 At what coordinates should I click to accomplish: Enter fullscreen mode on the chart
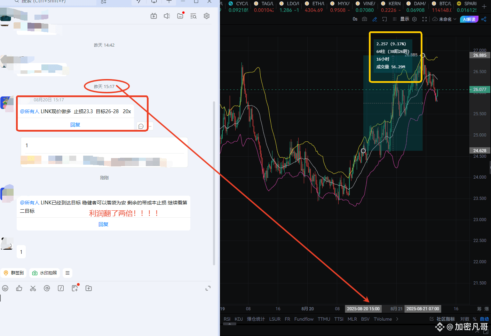point(425,19)
